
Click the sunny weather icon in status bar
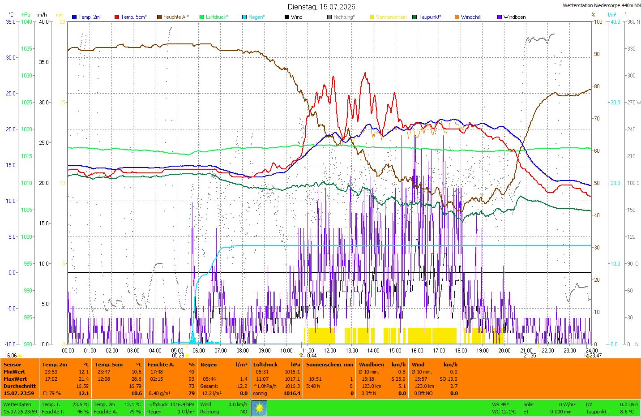click(x=259, y=408)
